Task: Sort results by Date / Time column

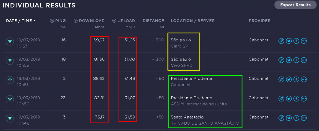Action: coord(21,21)
